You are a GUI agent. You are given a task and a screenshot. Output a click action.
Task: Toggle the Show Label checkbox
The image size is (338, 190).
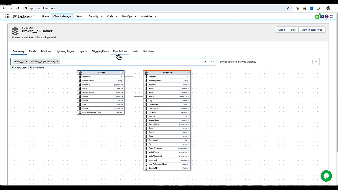click(12, 68)
